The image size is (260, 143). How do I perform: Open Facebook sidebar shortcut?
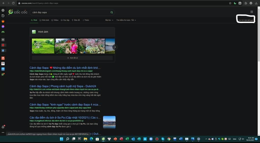3,50
